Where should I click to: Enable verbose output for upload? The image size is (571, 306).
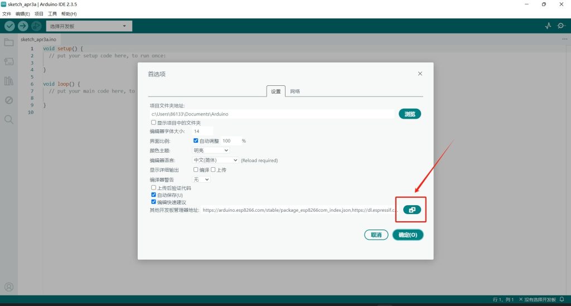[213, 169]
